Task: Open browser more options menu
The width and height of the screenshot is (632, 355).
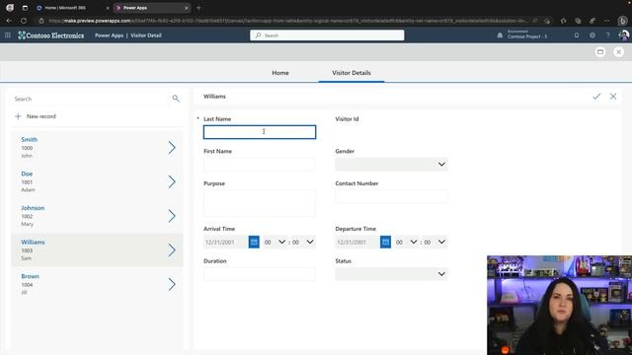Action: click(606, 21)
